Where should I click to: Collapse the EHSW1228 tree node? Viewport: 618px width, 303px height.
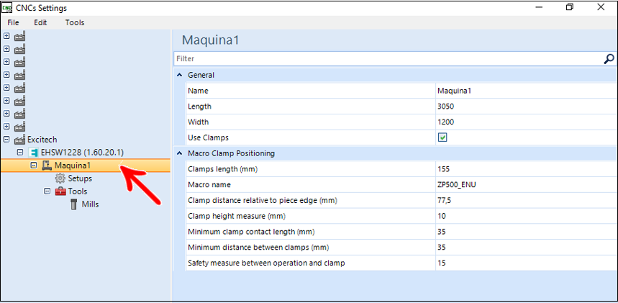[20, 153]
